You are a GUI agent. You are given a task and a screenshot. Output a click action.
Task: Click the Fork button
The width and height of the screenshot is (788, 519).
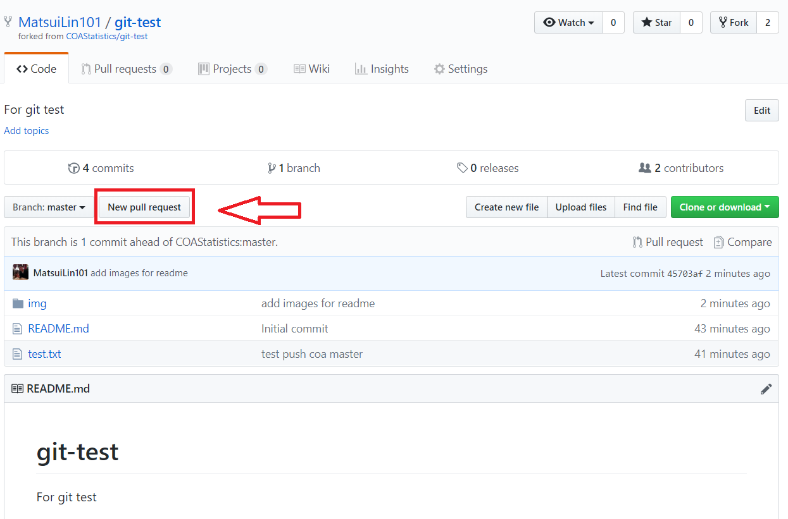click(x=733, y=22)
